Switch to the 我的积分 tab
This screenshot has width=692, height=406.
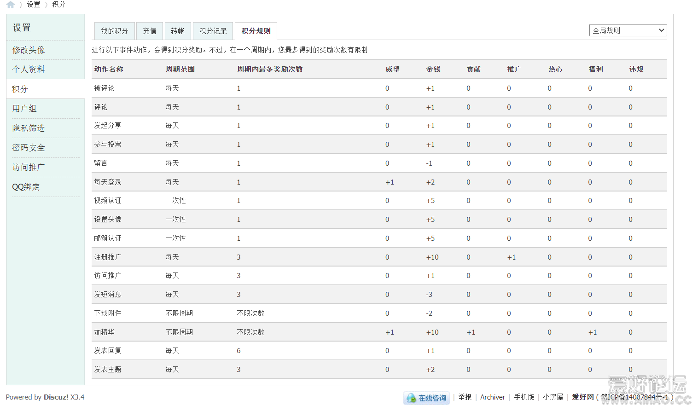[114, 31]
